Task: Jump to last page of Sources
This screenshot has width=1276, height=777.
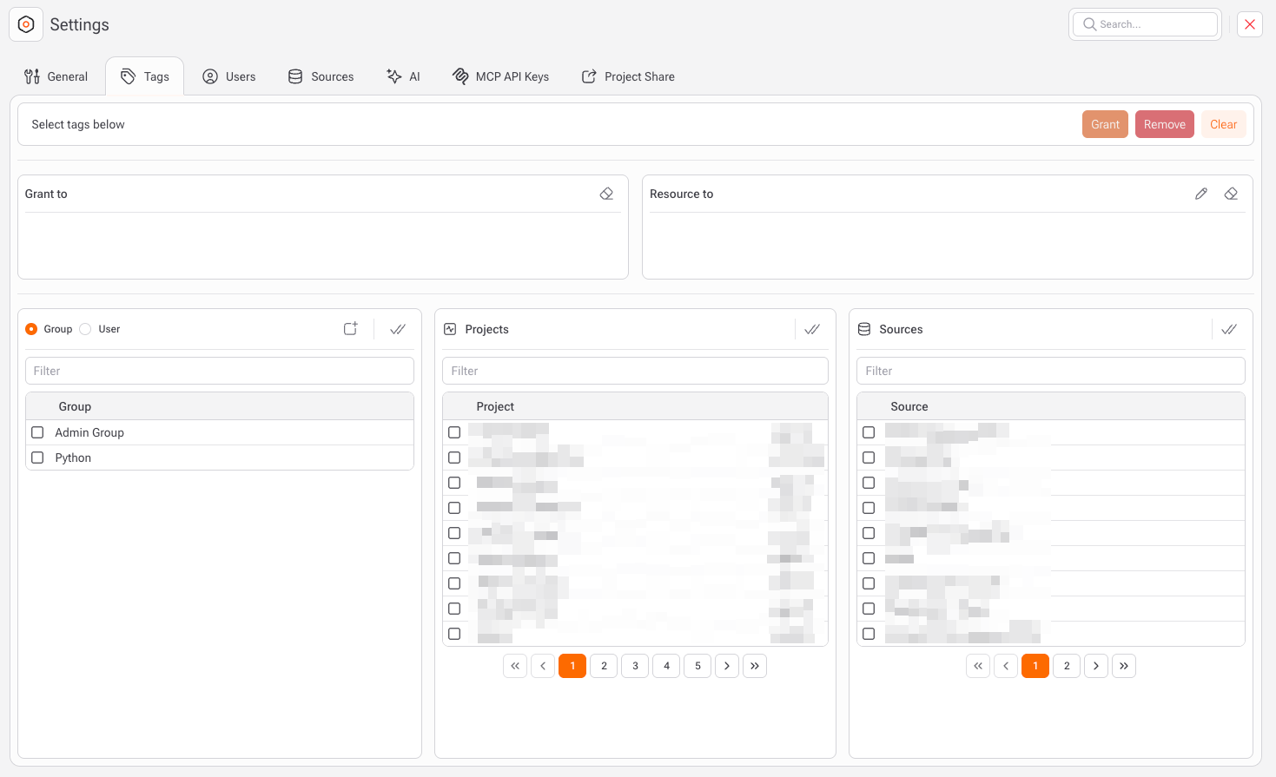Action: tap(1124, 666)
